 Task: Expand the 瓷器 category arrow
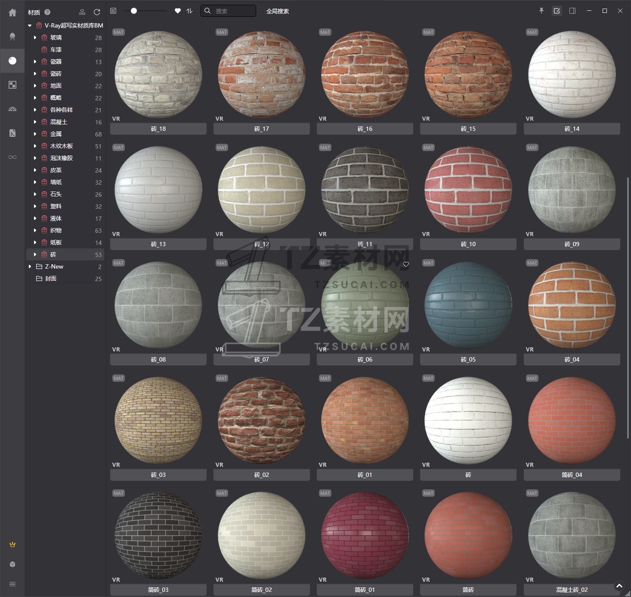35,62
